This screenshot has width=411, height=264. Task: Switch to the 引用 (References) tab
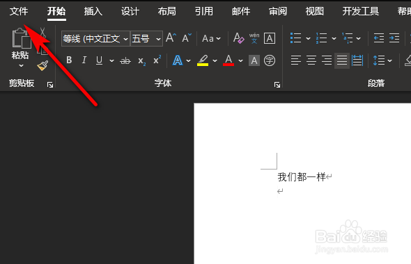point(204,11)
